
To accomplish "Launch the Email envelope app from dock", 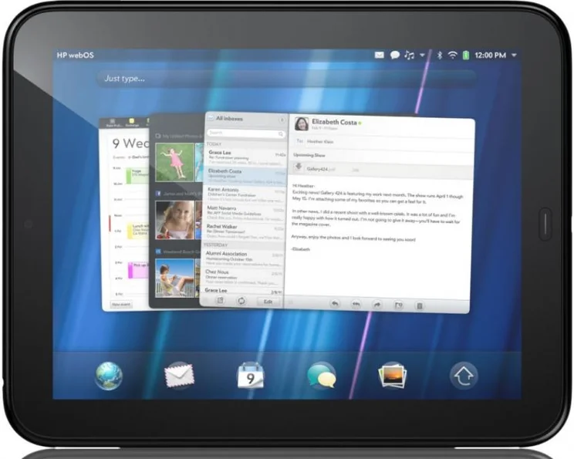I will tap(179, 375).
